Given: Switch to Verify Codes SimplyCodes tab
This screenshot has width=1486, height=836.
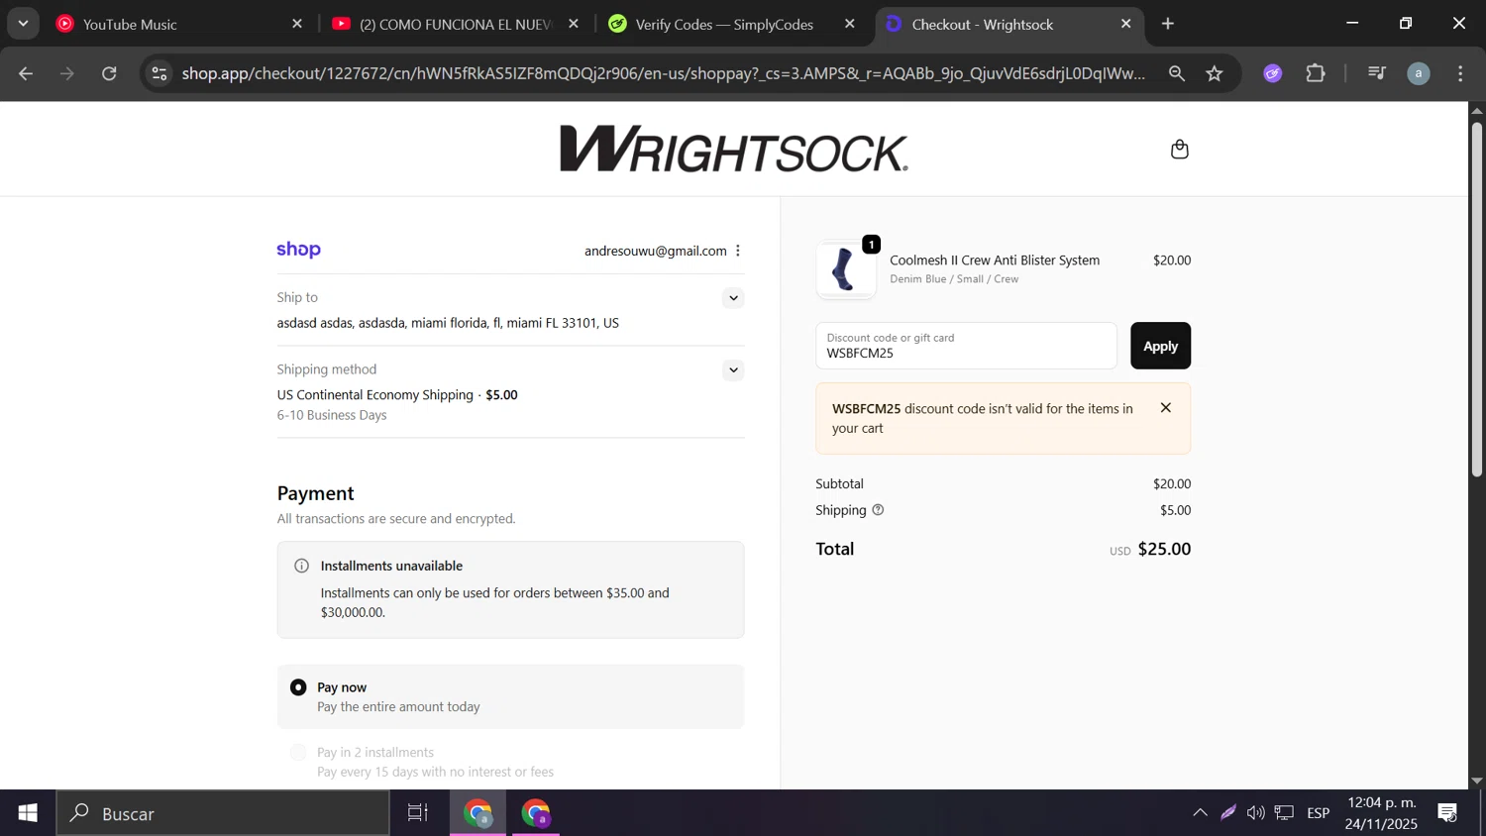Looking at the screenshot, I should point(733,24).
